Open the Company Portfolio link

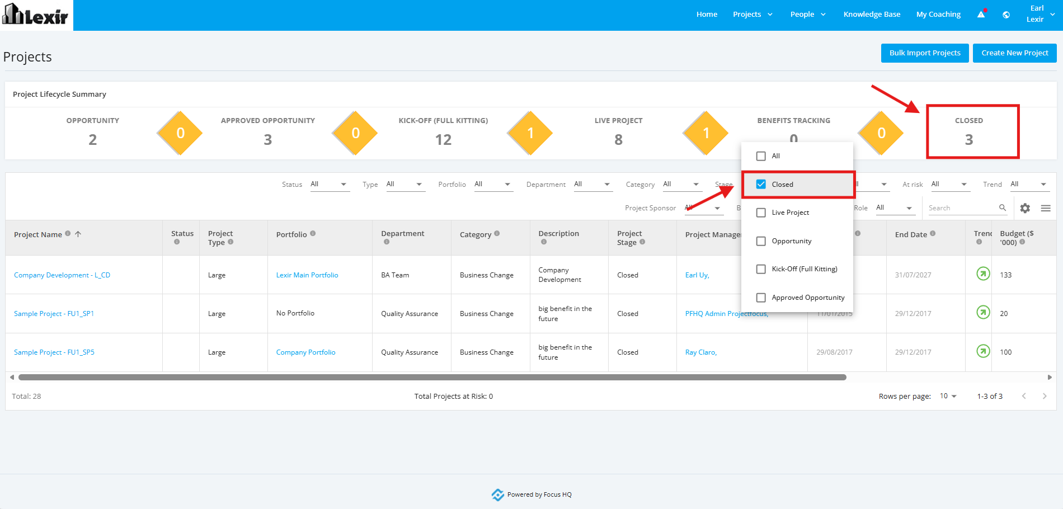[x=305, y=352]
